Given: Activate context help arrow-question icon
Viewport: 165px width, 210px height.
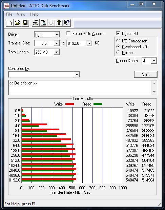Looking at the screenshot, I should (67, 23).
